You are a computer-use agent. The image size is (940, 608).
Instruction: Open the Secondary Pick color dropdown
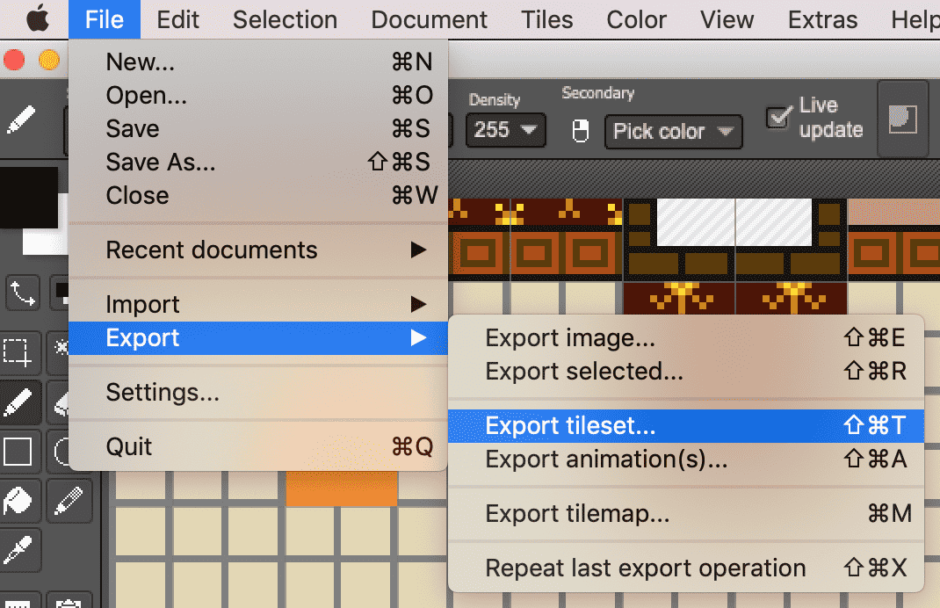(673, 132)
